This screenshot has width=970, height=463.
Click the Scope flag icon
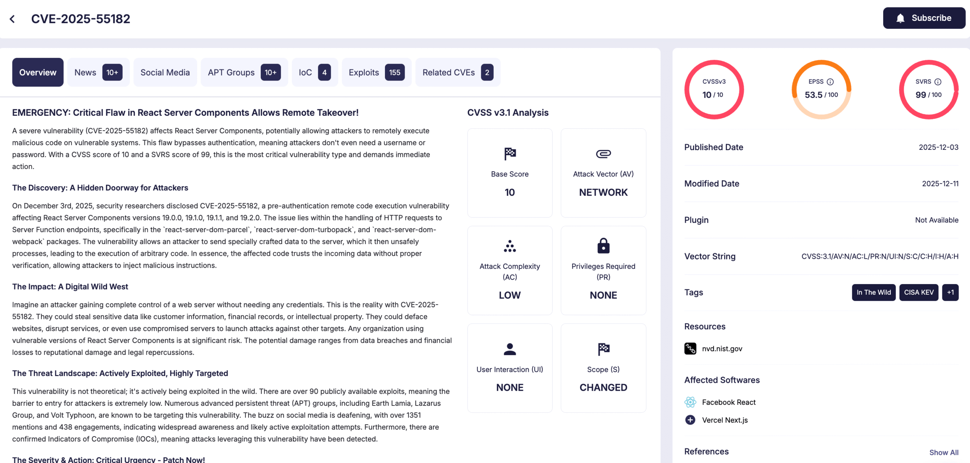coord(603,349)
